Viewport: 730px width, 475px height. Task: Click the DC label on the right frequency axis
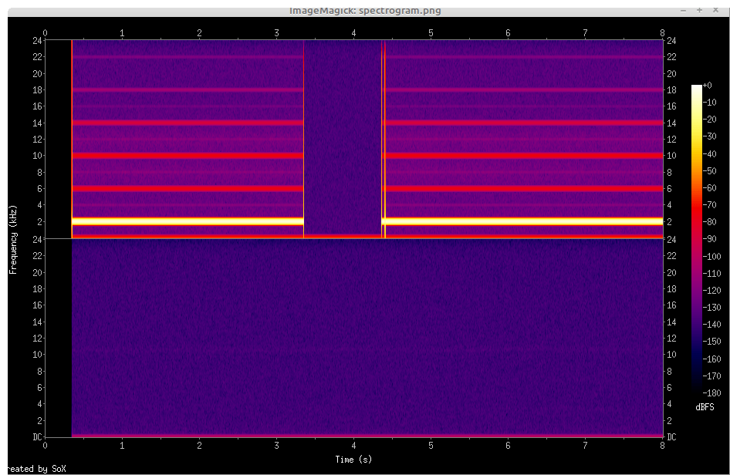coord(671,437)
